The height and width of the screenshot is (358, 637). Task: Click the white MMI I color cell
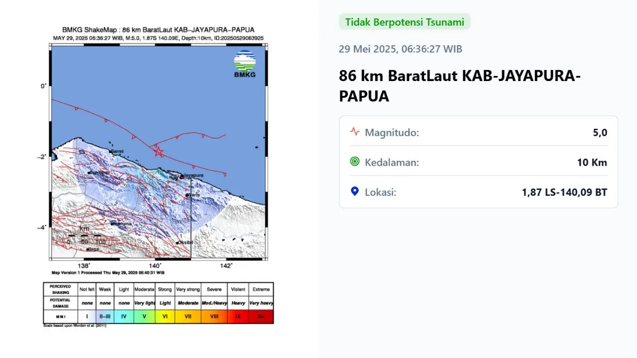[x=88, y=316]
